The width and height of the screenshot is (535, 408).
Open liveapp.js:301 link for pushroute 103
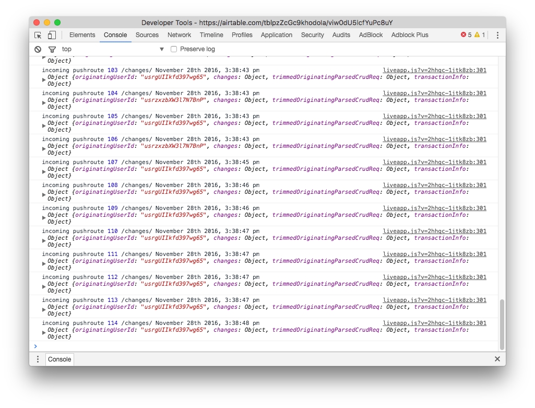pyautogui.click(x=435, y=69)
